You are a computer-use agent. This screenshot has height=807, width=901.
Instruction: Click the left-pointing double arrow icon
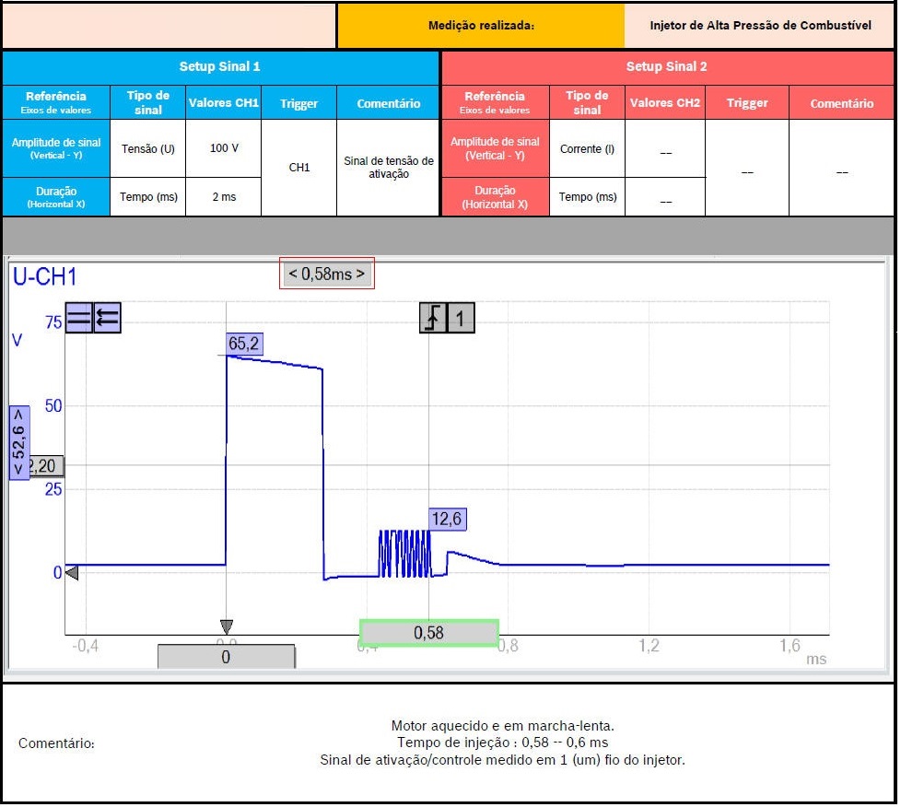tap(108, 318)
